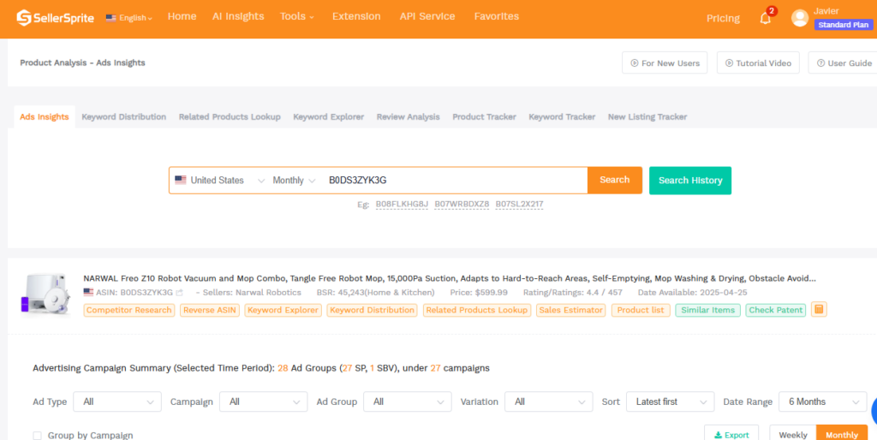Switch the view to Weekly
Viewport: 877px width, 440px height.
(792, 434)
